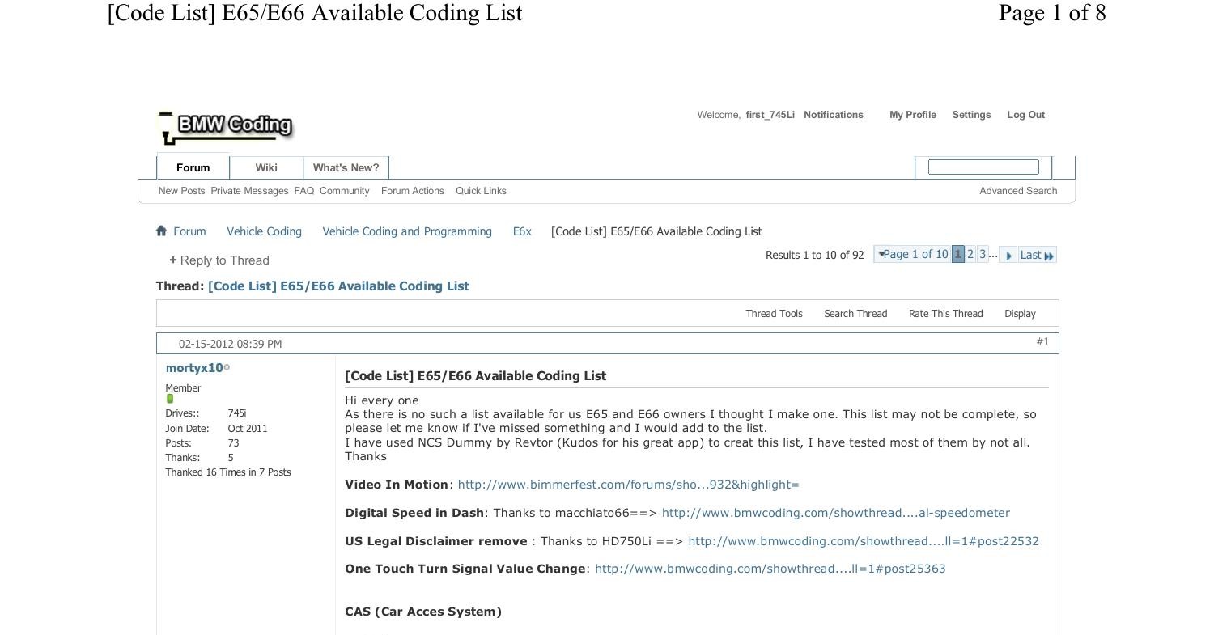Click in the forum search field
1214x635 pixels.
coord(983,167)
